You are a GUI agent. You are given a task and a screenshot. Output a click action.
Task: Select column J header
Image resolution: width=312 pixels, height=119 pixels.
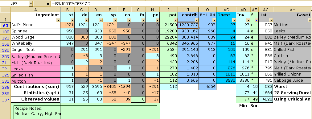(188, 10)
